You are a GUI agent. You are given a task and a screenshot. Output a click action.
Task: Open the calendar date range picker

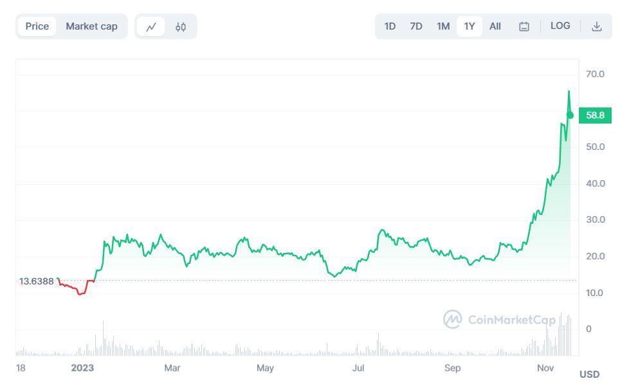pos(524,26)
